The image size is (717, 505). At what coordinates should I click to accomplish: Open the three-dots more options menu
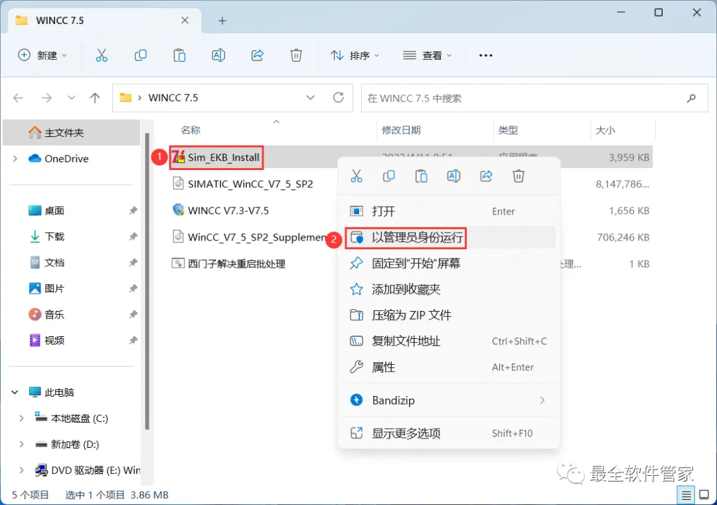point(485,55)
